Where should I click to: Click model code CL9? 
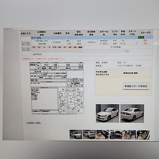[79, 41]
